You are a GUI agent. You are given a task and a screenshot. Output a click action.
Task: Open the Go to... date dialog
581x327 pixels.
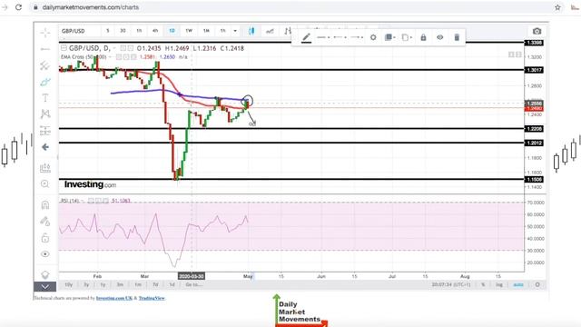[x=194, y=284]
